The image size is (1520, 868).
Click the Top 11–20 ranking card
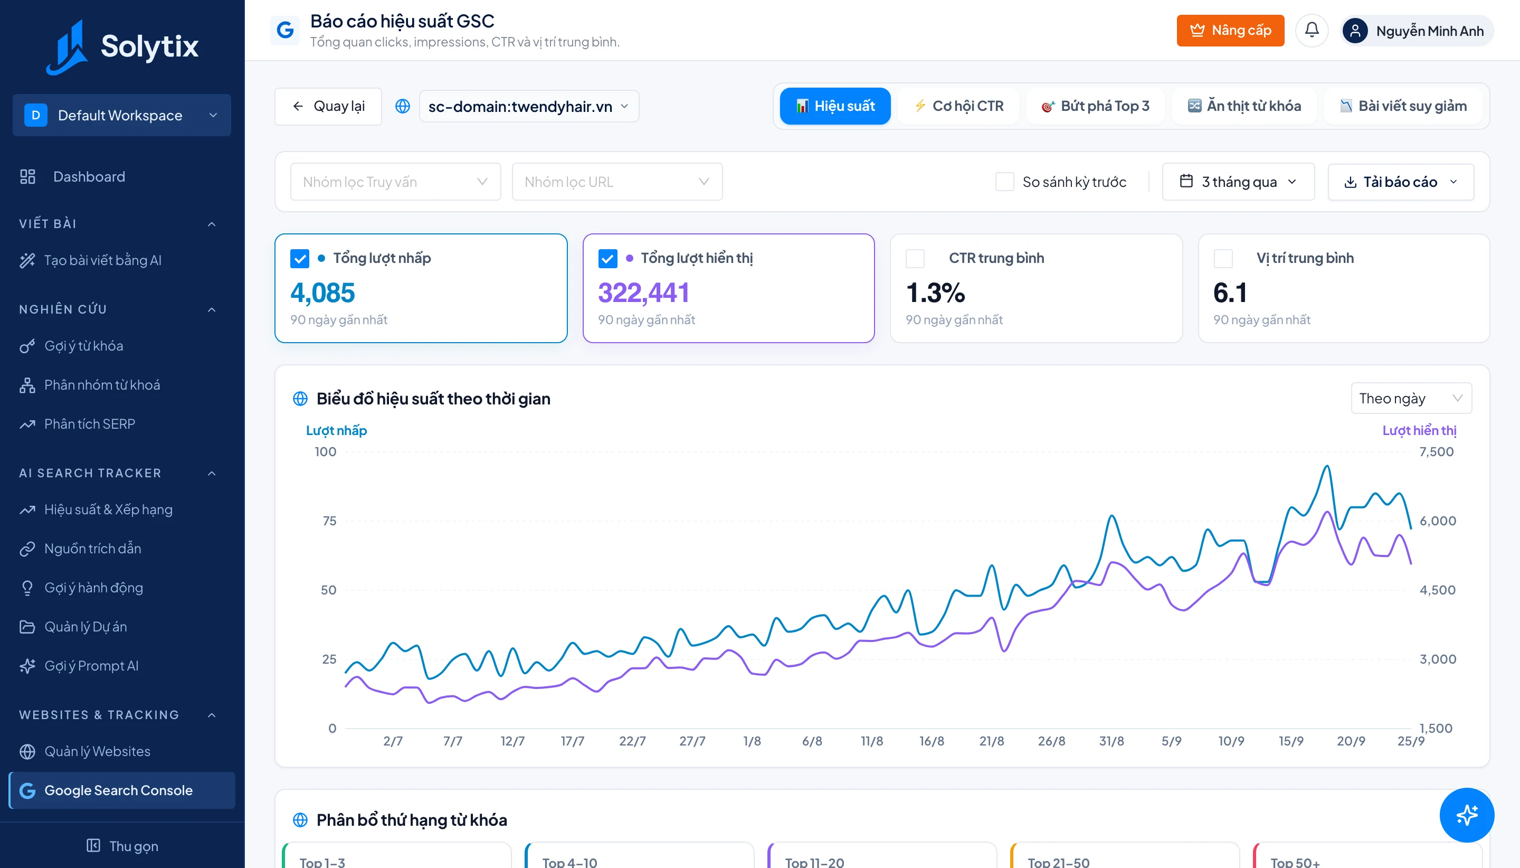point(882,855)
